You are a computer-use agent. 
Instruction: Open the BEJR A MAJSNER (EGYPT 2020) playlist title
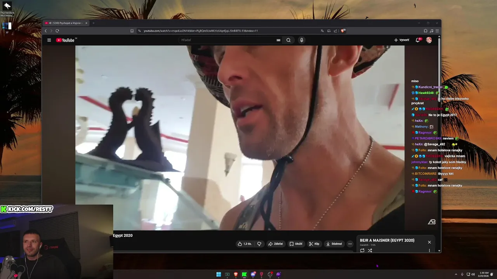[x=387, y=240]
